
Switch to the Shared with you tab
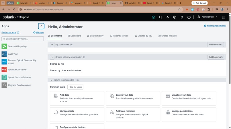[167, 36]
